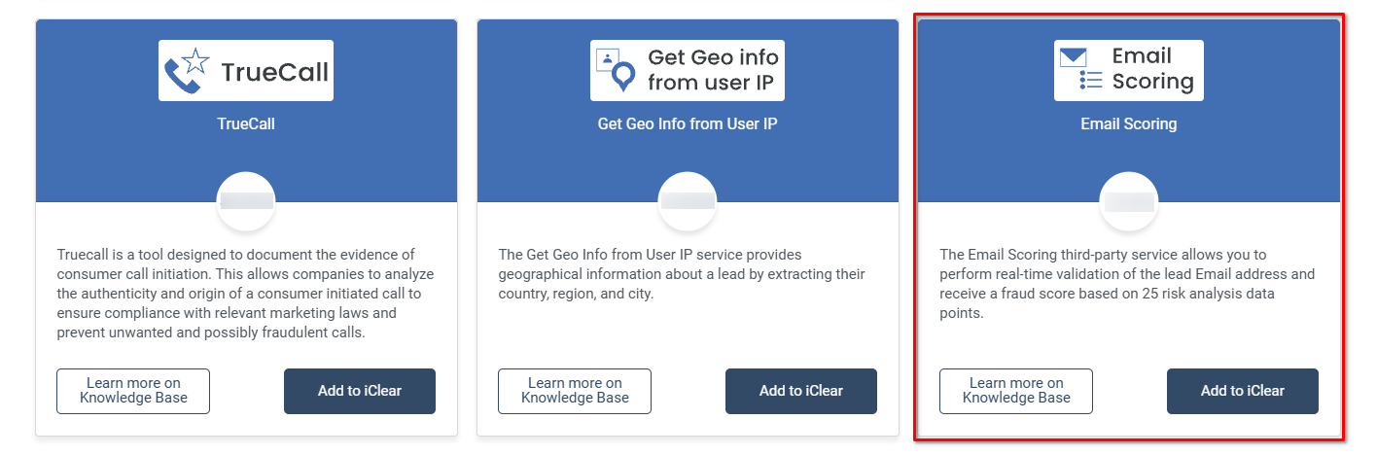1377x455 pixels.
Task: Click the circular badge on the TrueCall card
Action: [x=246, y=202]
